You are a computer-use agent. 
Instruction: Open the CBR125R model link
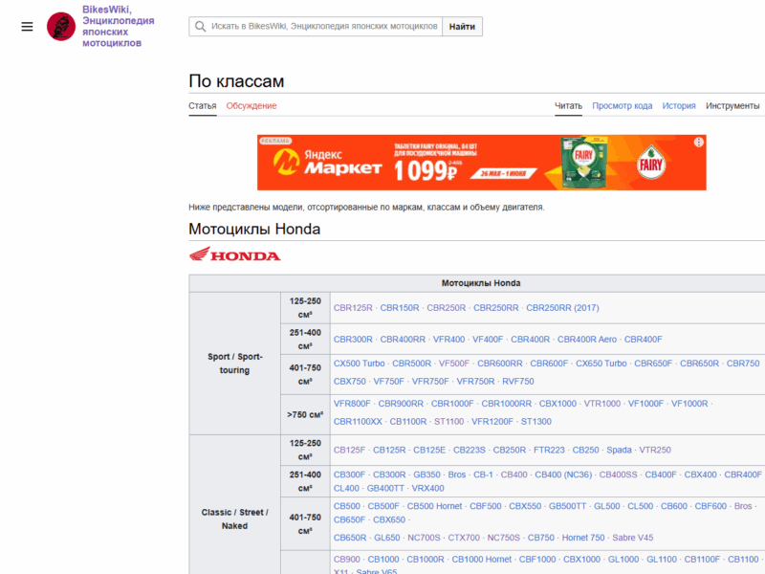point(353,308)
